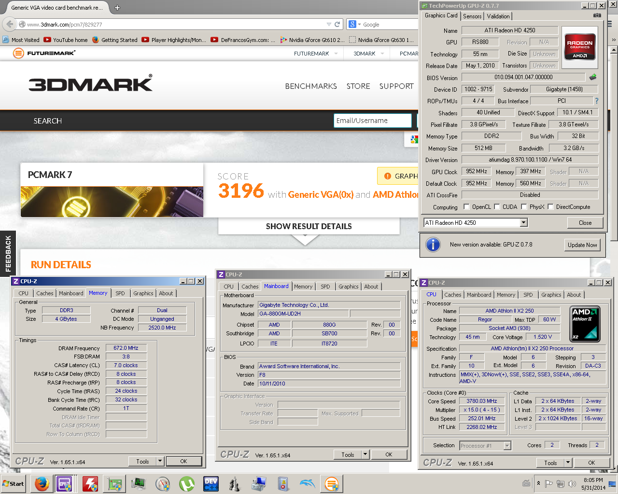Viewport: 618px width, 494px height.
Task: Open a new browser tab with the plus icon
Action: click(x=117, y=7)
